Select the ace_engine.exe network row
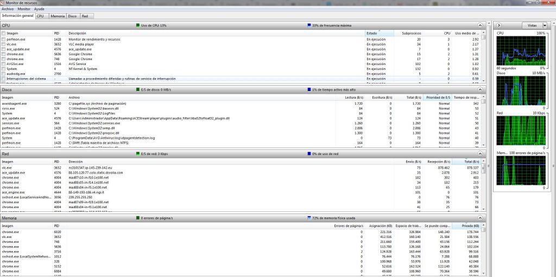This screenshot has height=277, width=556. 241,192
